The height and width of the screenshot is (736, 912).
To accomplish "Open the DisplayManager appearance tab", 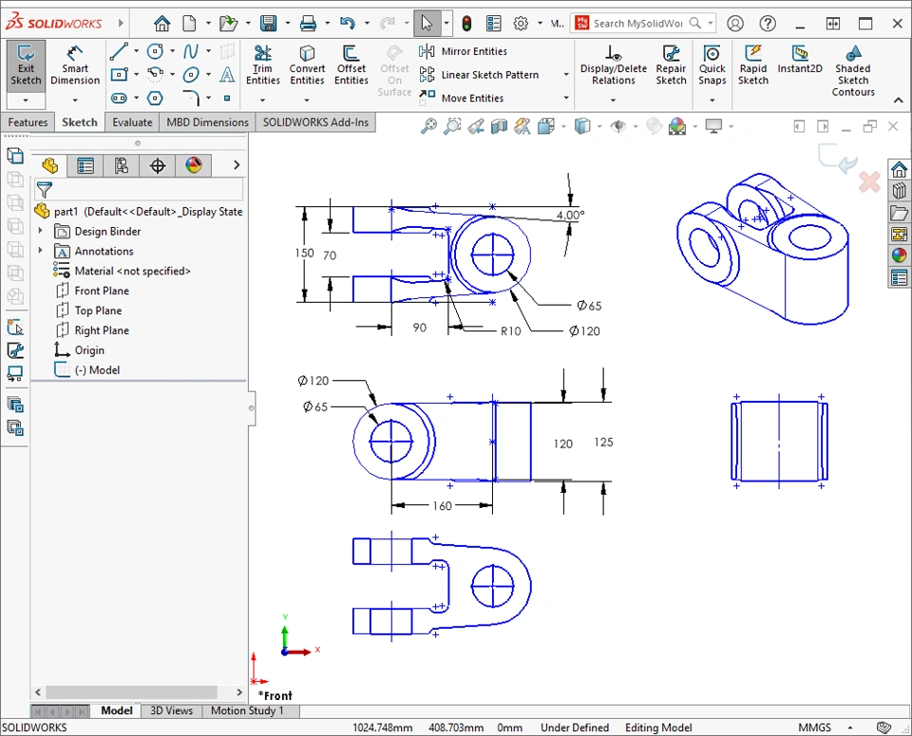I will coord(194,166).
